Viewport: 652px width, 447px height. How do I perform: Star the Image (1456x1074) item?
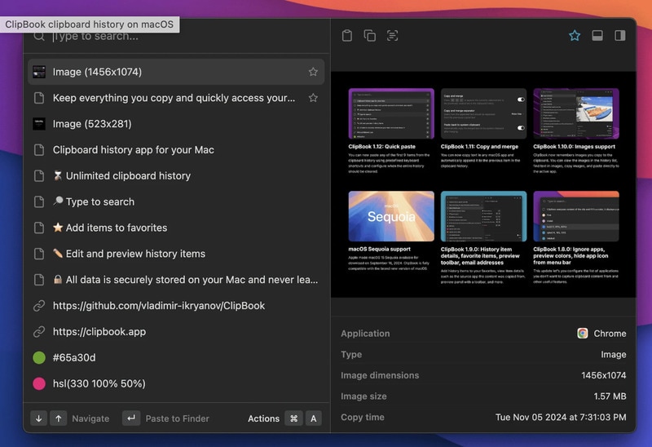pyautogui.click(x=313, y=72)
